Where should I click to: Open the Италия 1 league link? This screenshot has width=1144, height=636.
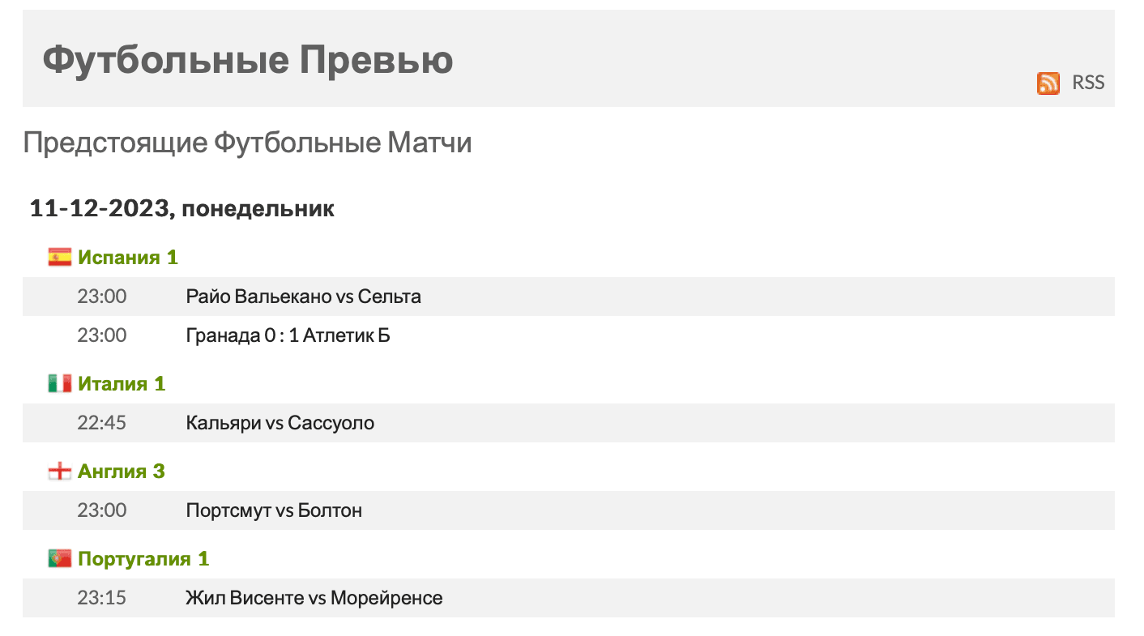click(x=122, y=384)
